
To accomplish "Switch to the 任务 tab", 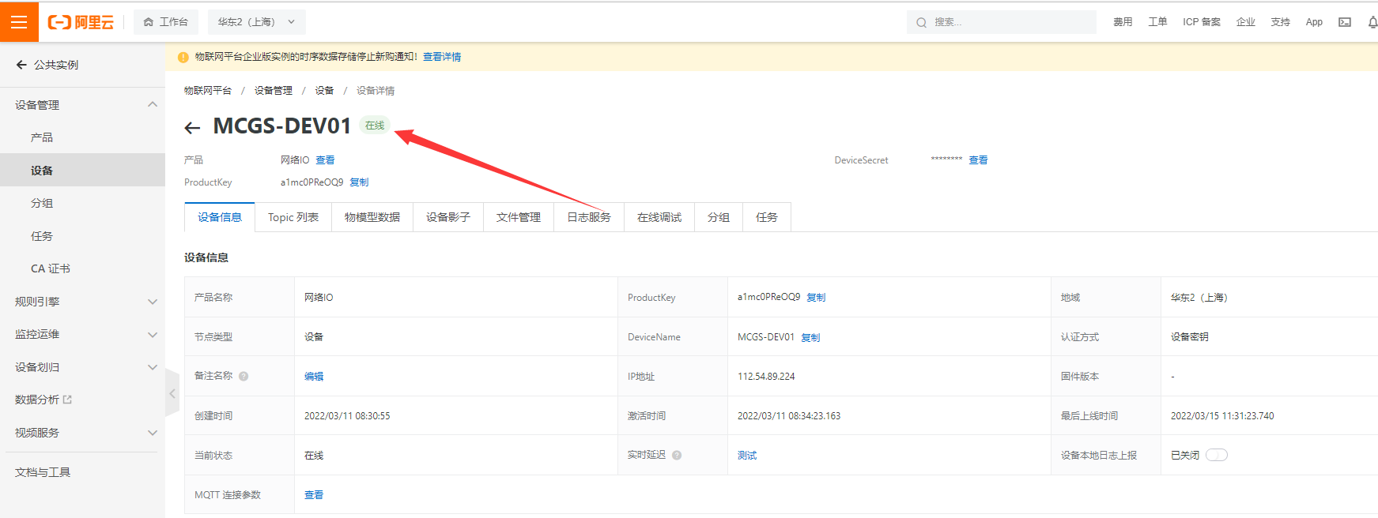I will pyautogui.click(x=767, y=217).
